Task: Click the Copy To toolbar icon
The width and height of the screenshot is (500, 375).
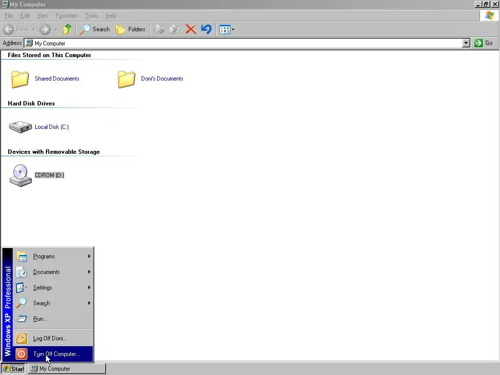Action: click(175, 29)
